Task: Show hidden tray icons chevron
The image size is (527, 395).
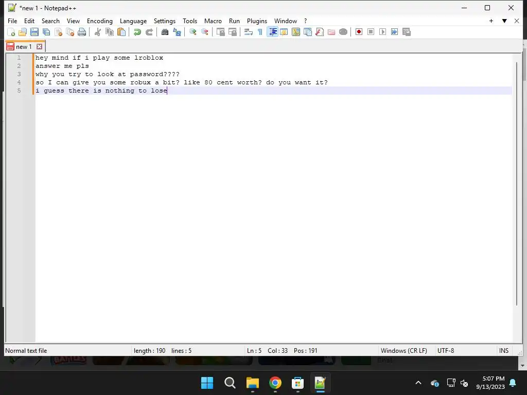Action: 418,383
